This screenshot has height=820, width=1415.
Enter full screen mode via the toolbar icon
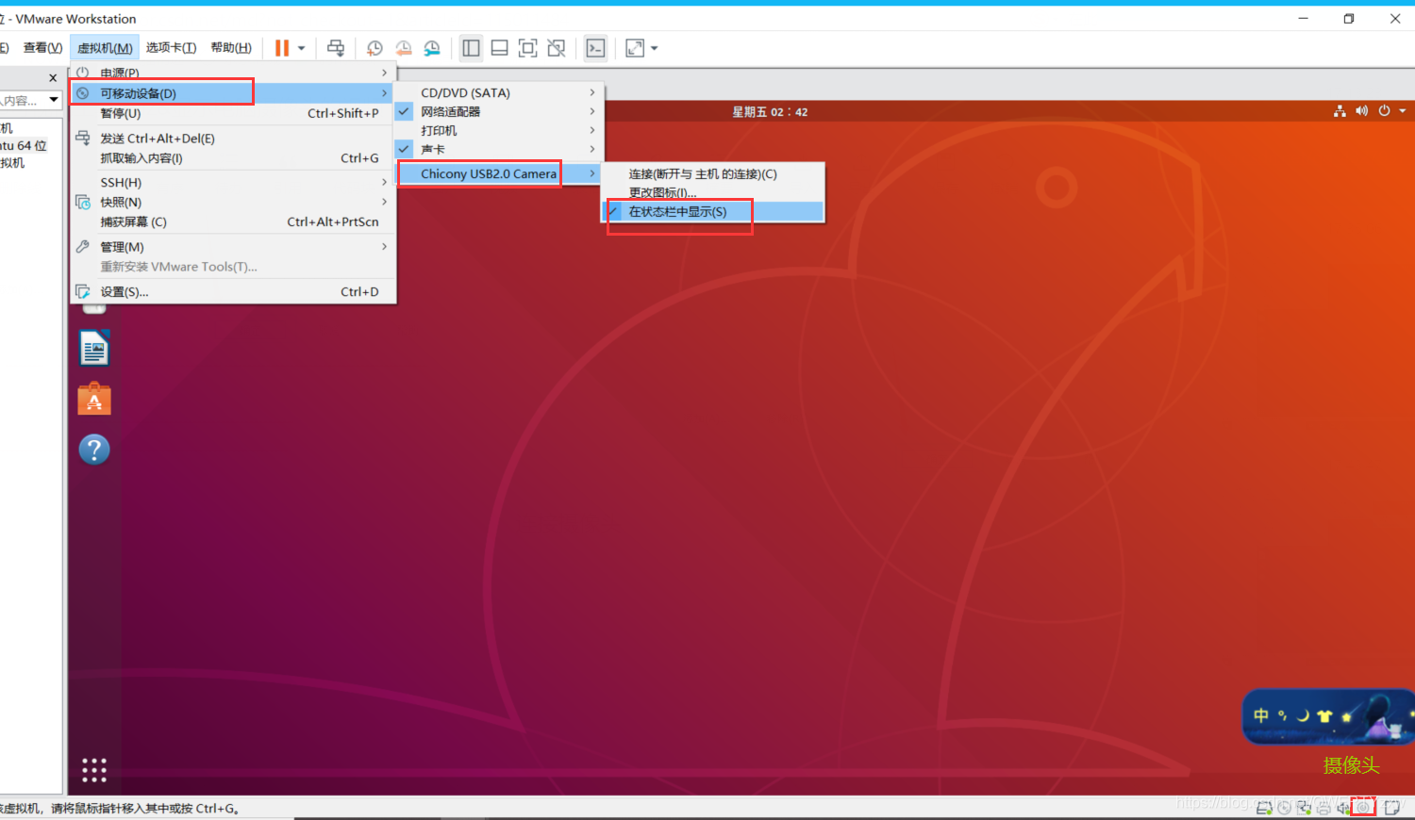(x=528, y=48)
